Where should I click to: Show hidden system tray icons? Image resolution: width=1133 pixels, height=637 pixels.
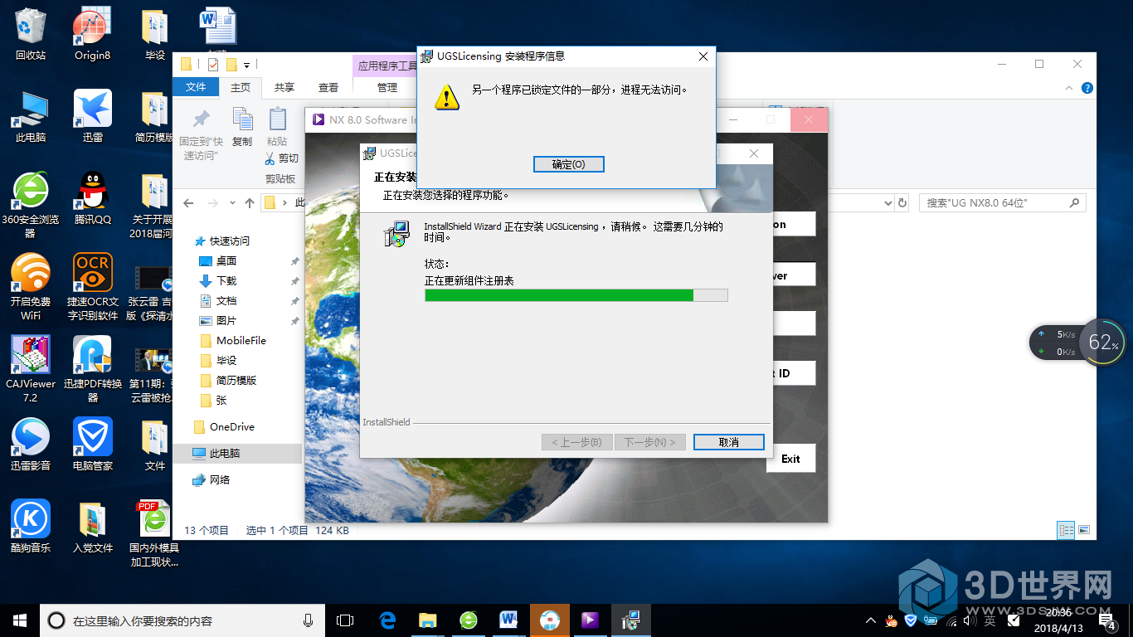coord(870,620)
